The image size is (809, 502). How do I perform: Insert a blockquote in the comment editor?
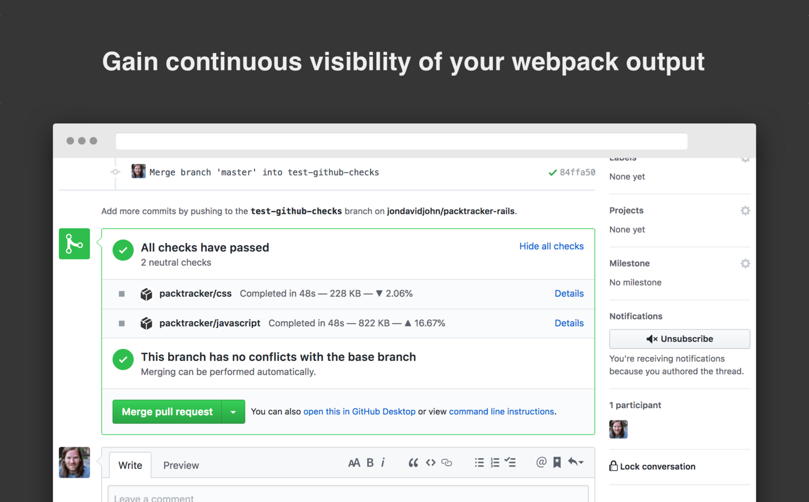413,462
